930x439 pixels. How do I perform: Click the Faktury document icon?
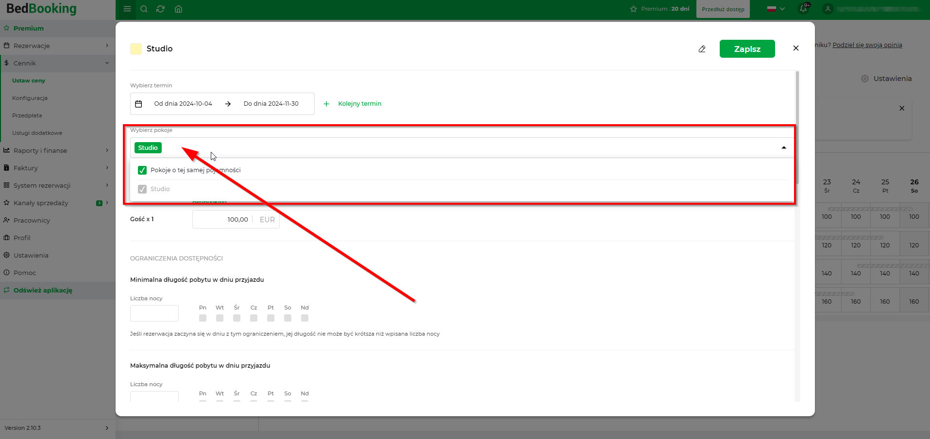pos(6,168)
